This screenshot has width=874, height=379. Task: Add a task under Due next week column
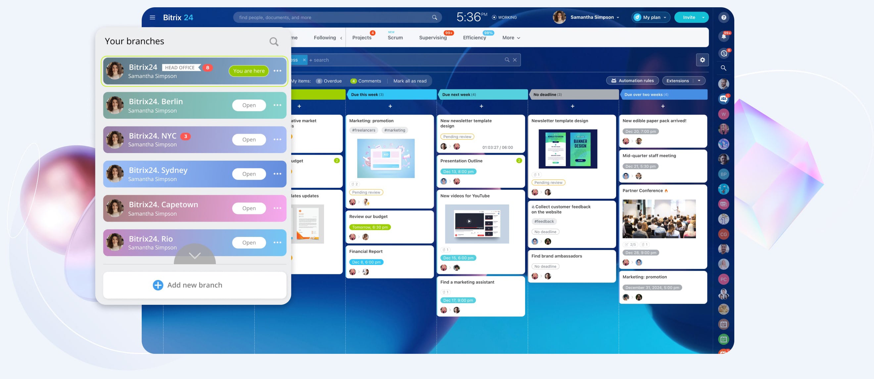pyautogui.click(x=481, y=106)
